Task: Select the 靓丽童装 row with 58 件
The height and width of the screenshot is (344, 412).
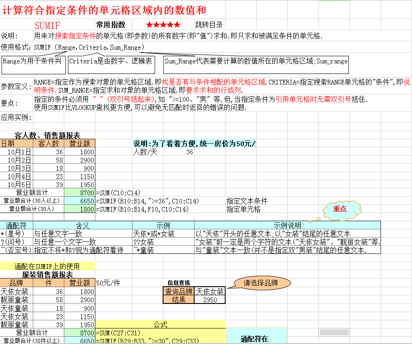Action: click(x=47, y=300)
